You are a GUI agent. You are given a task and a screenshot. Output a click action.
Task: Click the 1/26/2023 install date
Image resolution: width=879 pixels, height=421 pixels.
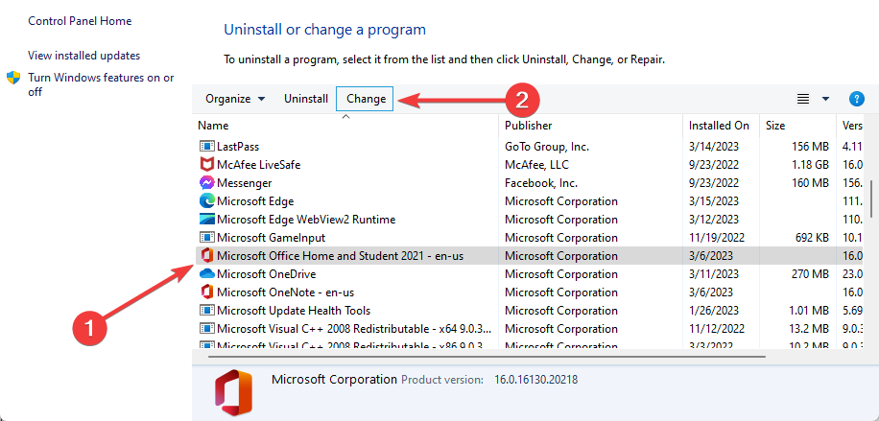(714, 311)
